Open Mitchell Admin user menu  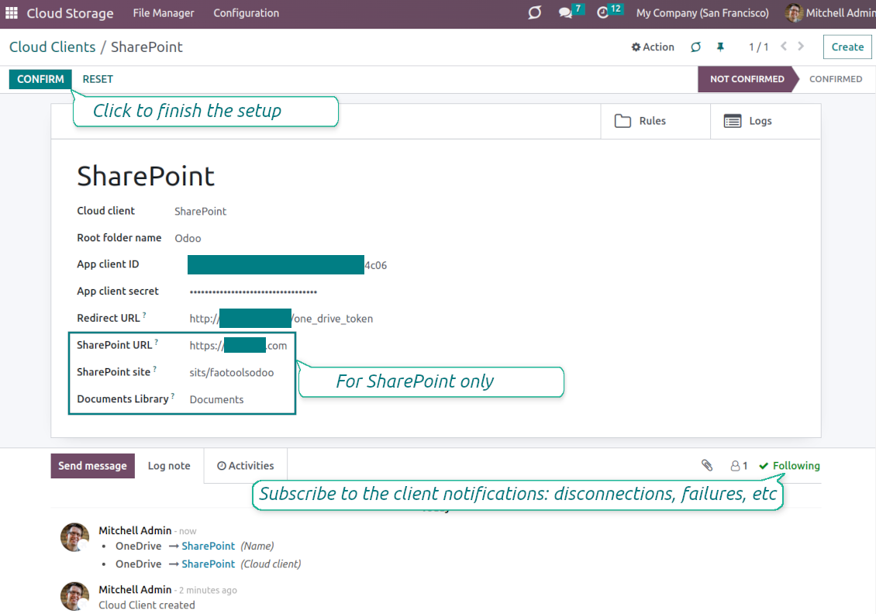[x=829, y=13]
